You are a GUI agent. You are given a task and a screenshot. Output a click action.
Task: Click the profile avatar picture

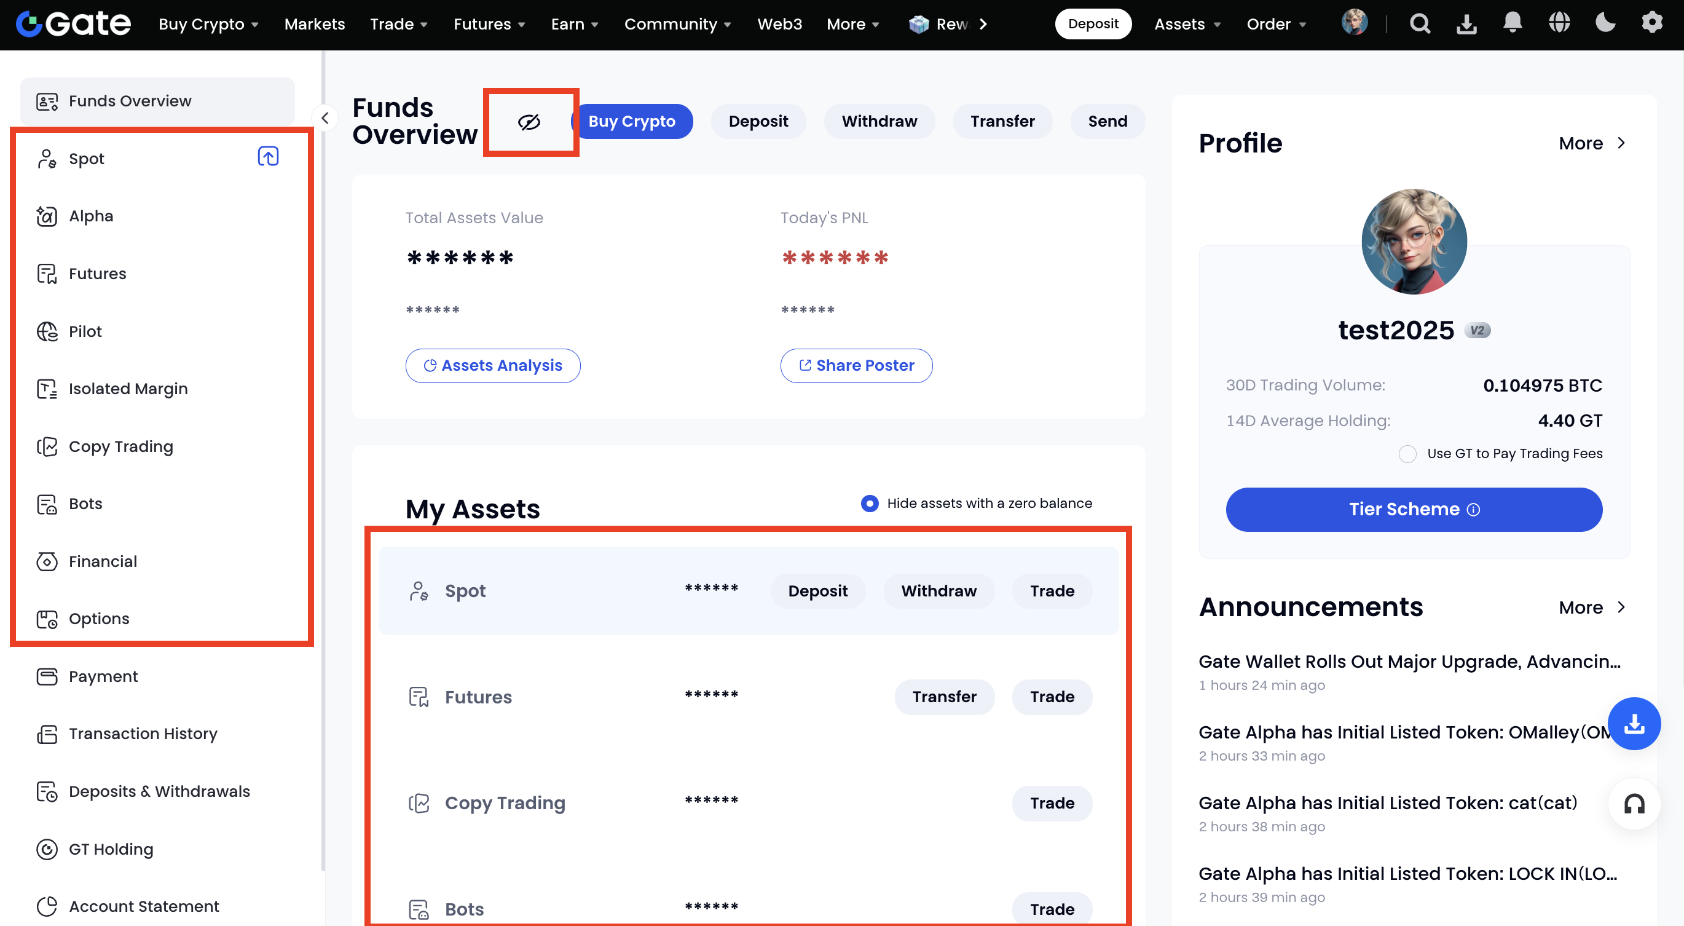tap(1414, 242)
